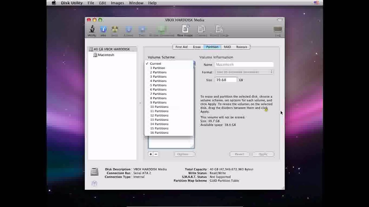Open the Disk Utility menu
This screenshot has width=369, height=207.
(72, 3)
